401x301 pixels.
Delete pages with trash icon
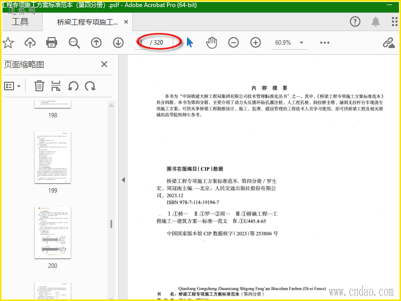[x=39, y=86]
